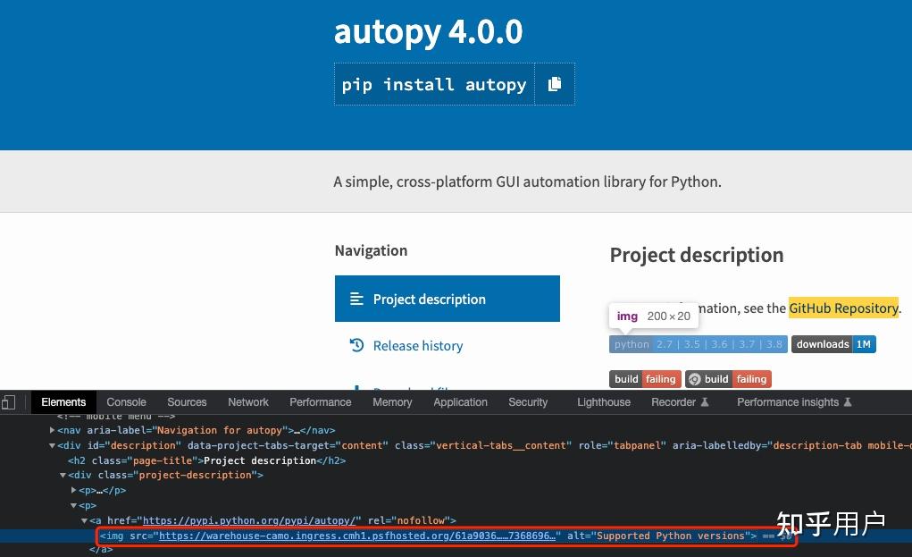Click the first build failing badge
912x557 pixels.
(x=644, y=378)
